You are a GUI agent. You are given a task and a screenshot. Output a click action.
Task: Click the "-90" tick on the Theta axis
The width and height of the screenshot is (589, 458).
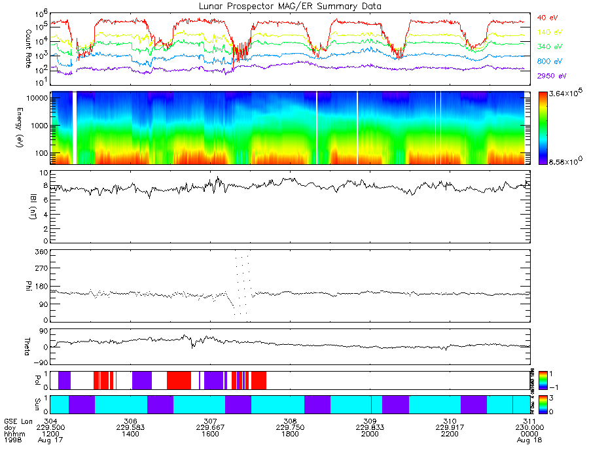coord(40,362)
